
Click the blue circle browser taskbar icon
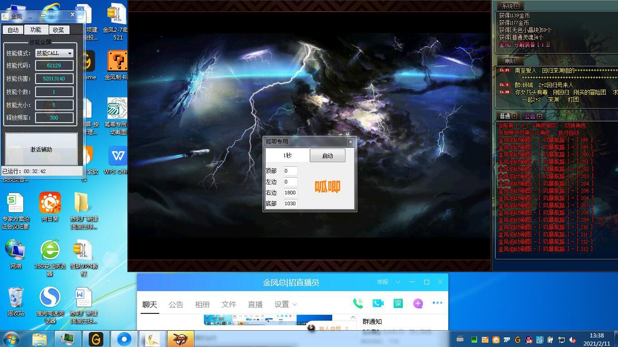(124, 339)
